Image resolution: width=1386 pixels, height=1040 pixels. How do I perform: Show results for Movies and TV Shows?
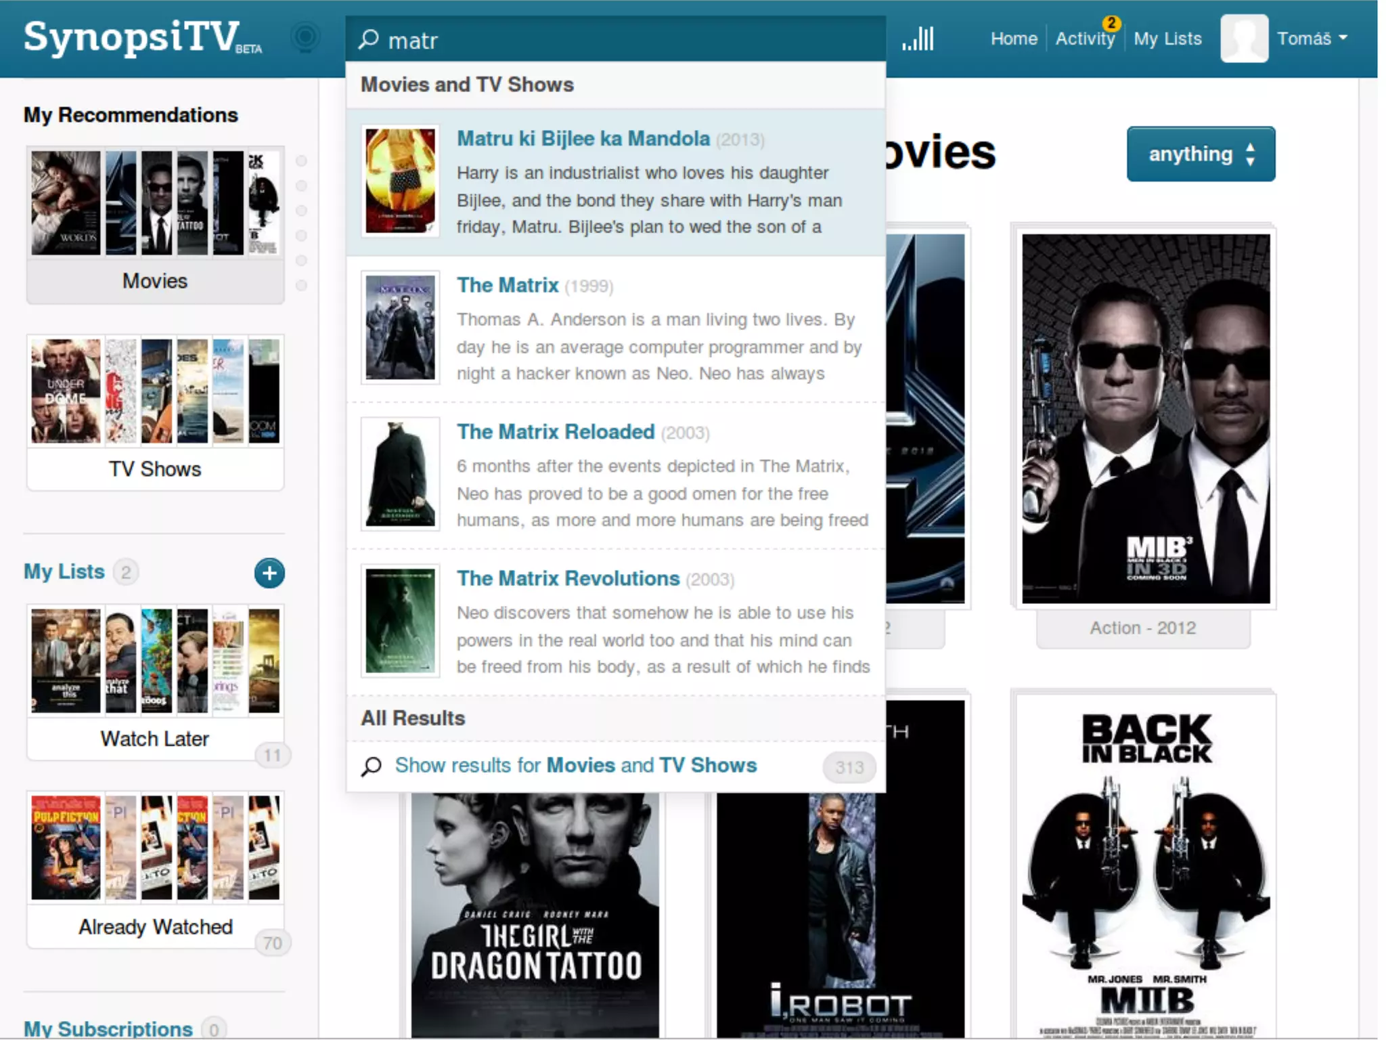575,766
